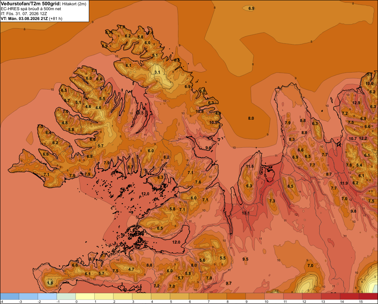Click the 8.0 label over the sea

(x=251, y=118)
